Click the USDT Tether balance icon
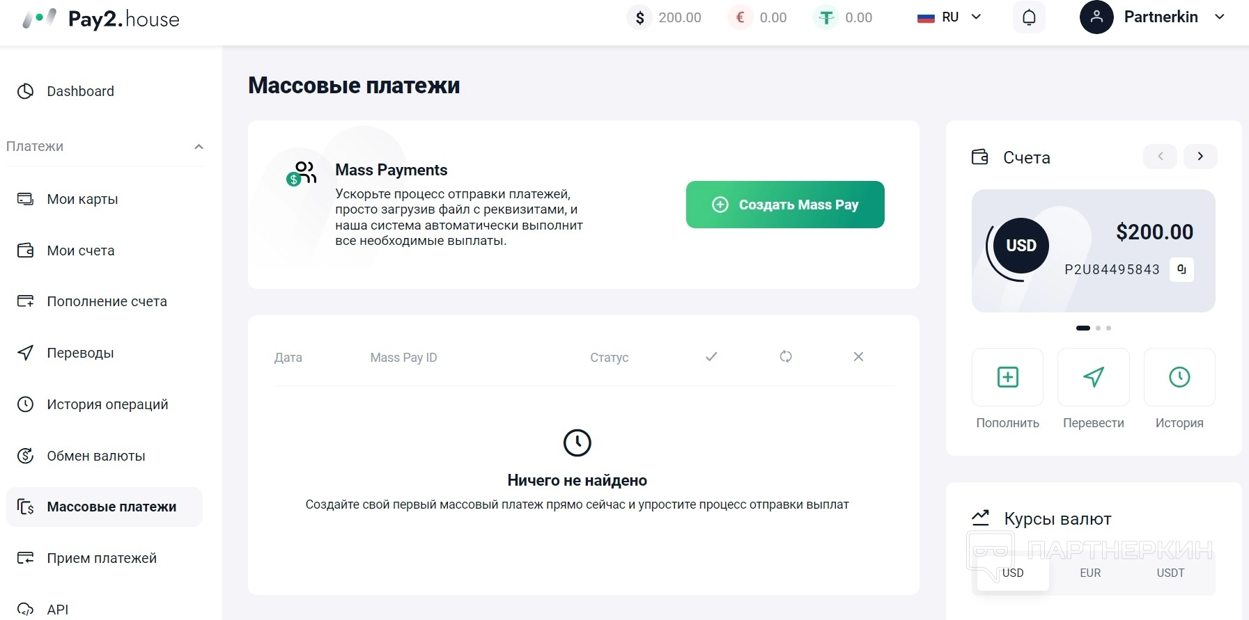 [x=826, y=17]
